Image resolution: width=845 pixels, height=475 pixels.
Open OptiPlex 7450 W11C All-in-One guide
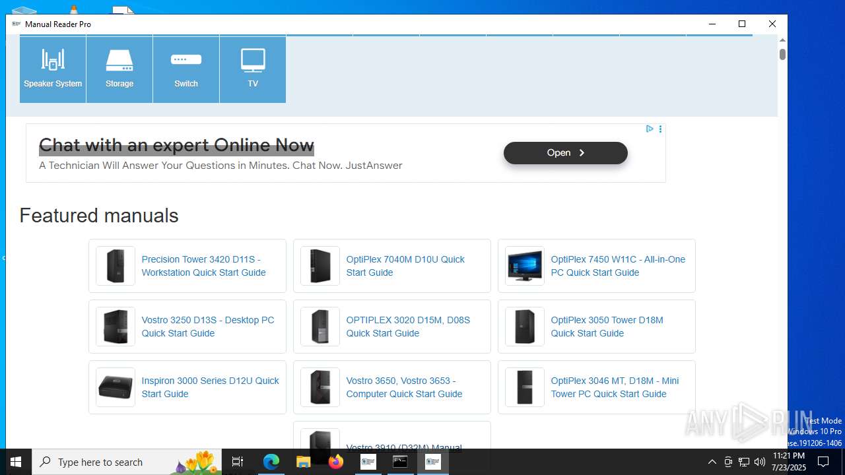tap(618, 266)
